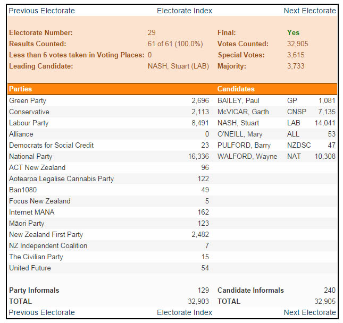
Task: Select the Green Party row label
Action: [x=28, y=100]
